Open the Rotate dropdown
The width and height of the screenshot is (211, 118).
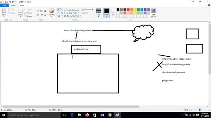tap(29, 16)
